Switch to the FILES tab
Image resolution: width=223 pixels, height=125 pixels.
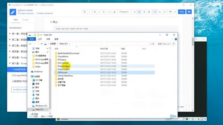click(25, 20)
